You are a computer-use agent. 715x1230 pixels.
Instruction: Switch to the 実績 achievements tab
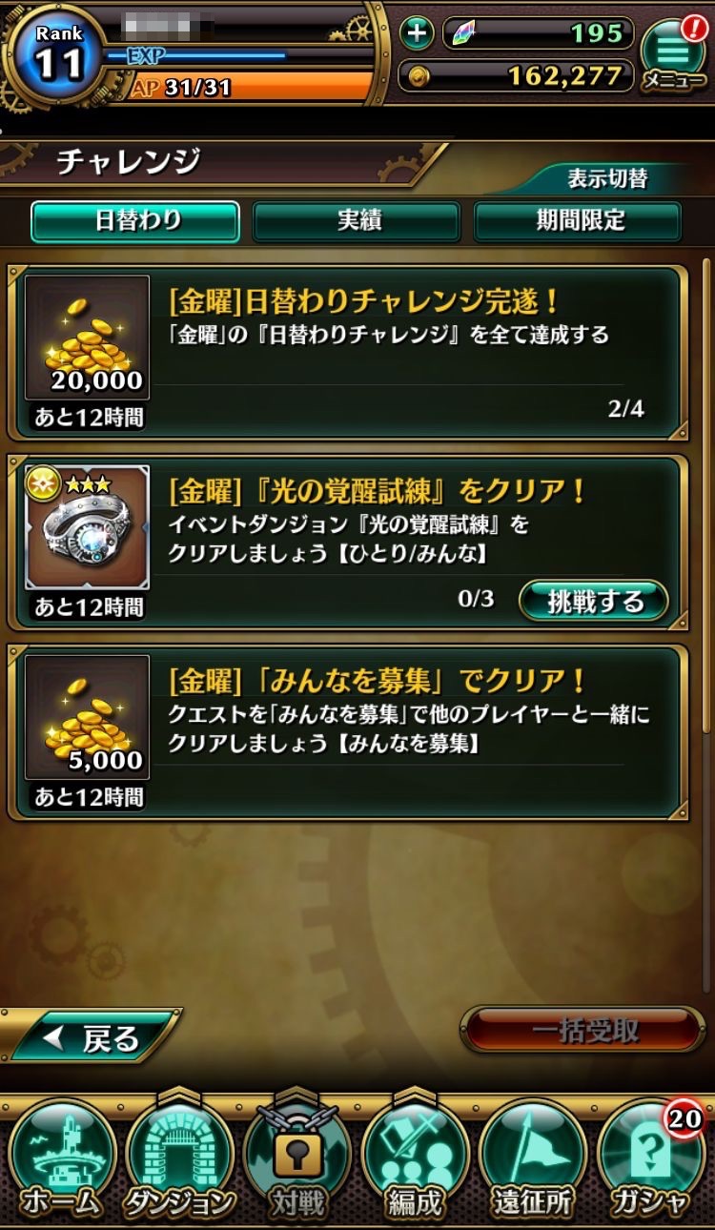pyautogui.click(x=357, y=221)
